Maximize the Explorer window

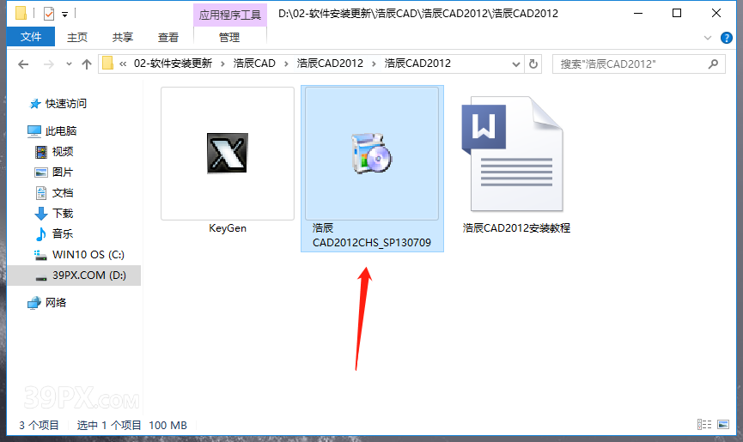point(677,13)
